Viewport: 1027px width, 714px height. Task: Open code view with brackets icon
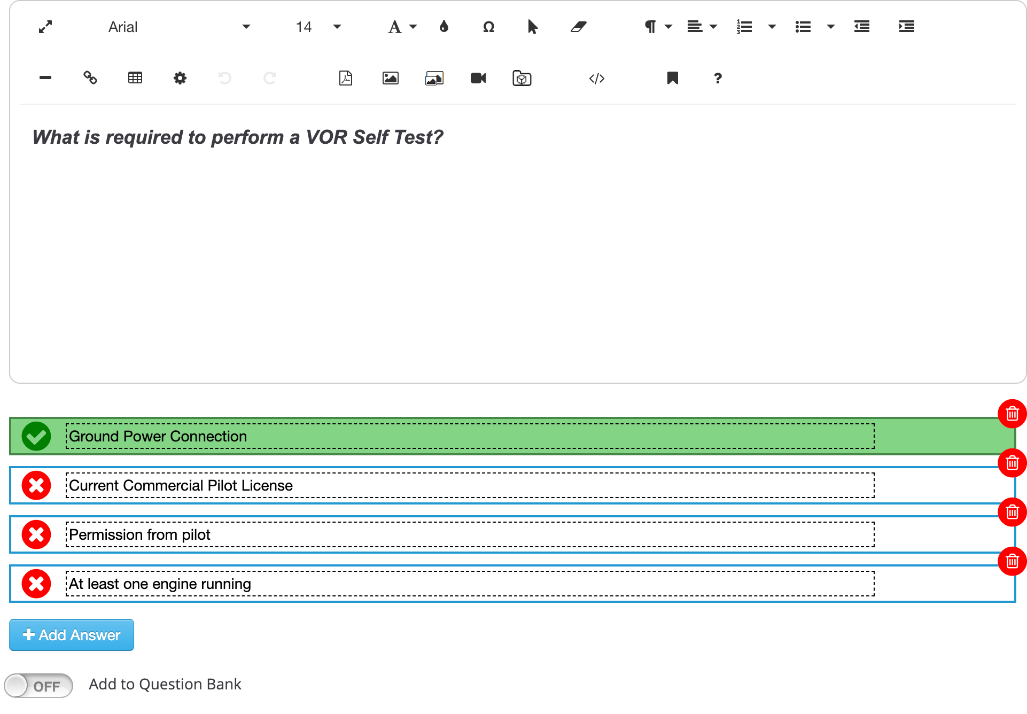coord(597,79)
